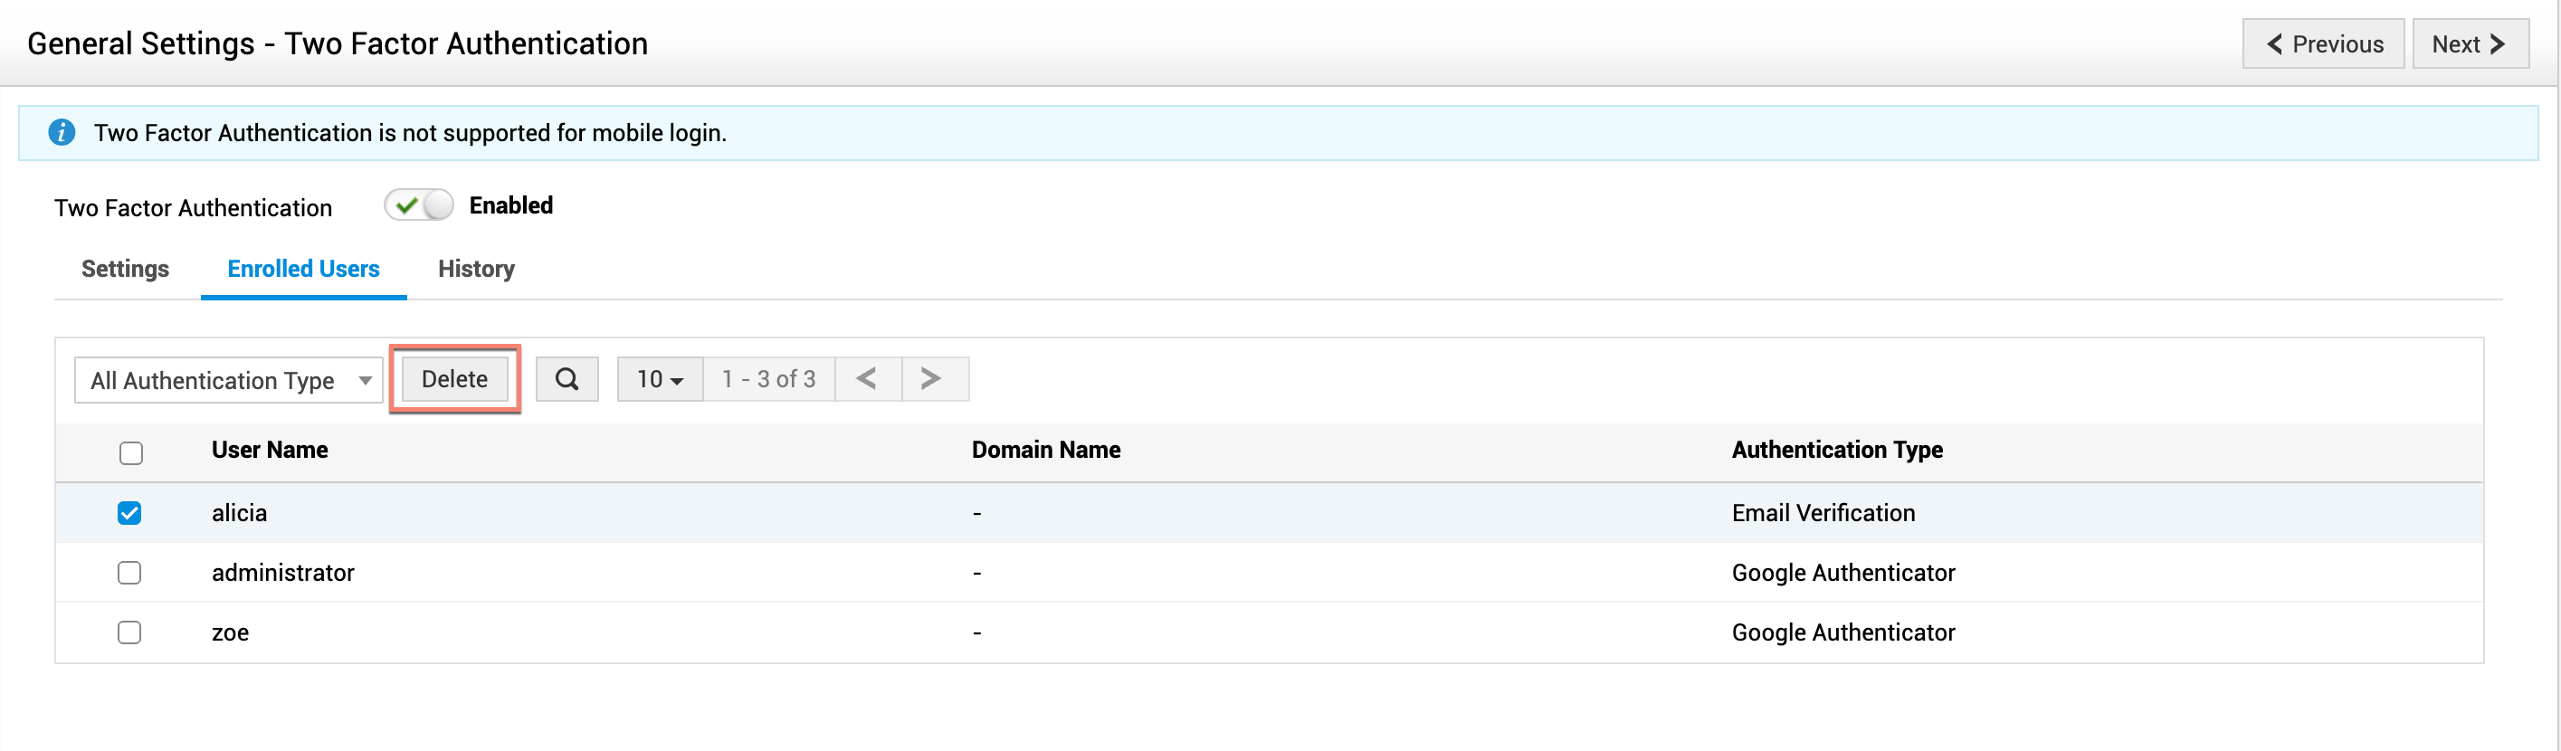Switch to the History tab

tap(476, 270)
